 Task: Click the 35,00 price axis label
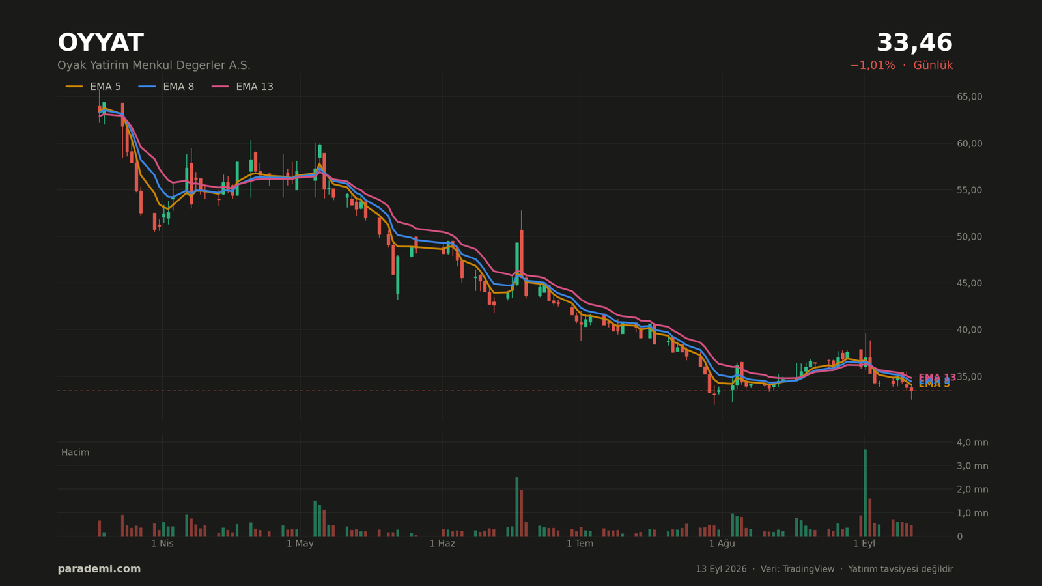[x=969, y=377]
